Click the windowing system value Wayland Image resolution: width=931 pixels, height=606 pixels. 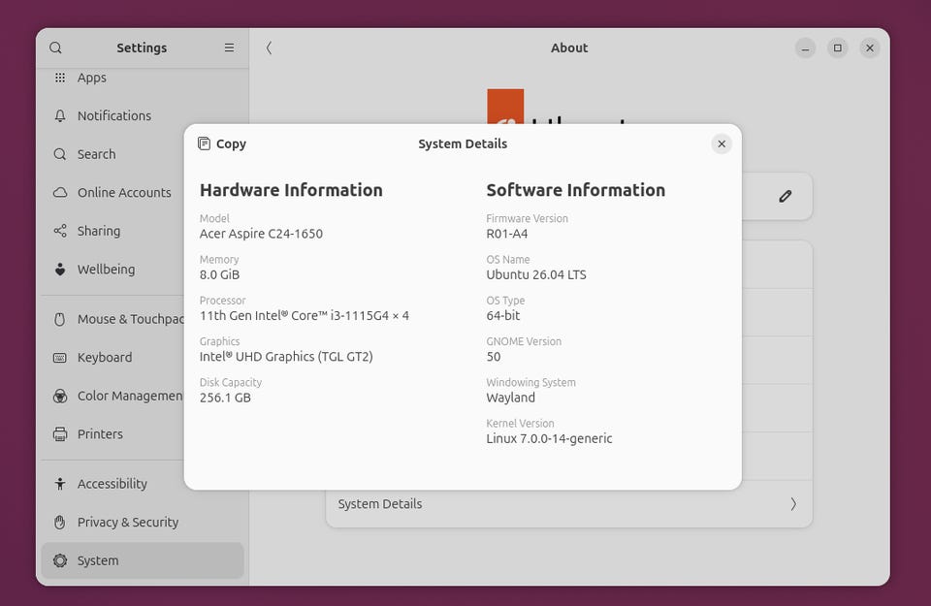pyautogui.click(x=511, y=398)
